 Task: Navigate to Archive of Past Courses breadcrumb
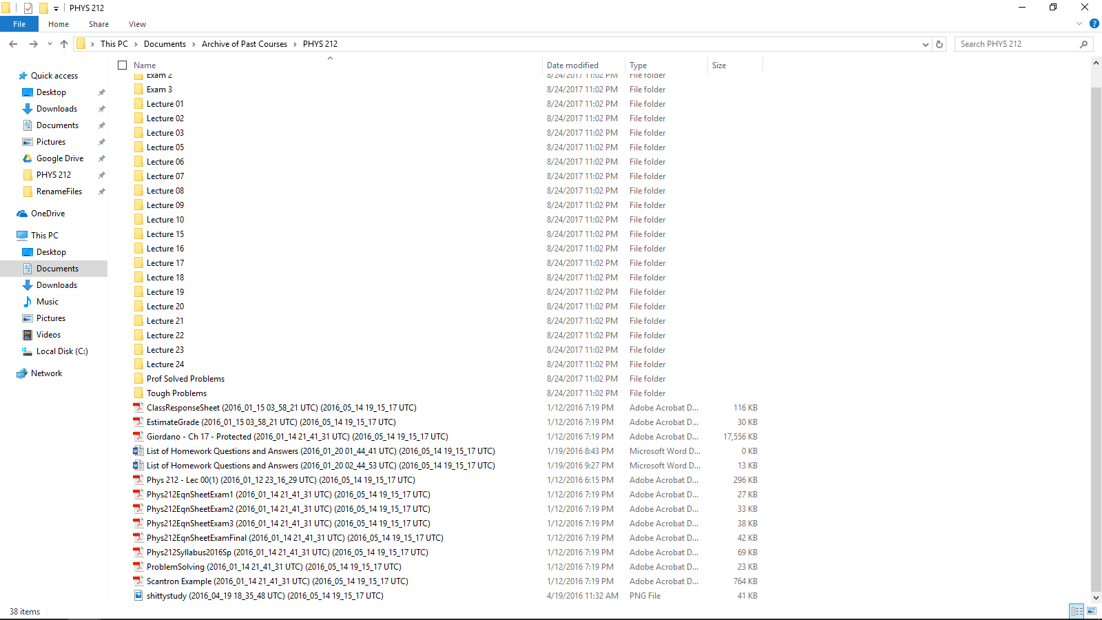pyautogui.click(x=245, y=44)
